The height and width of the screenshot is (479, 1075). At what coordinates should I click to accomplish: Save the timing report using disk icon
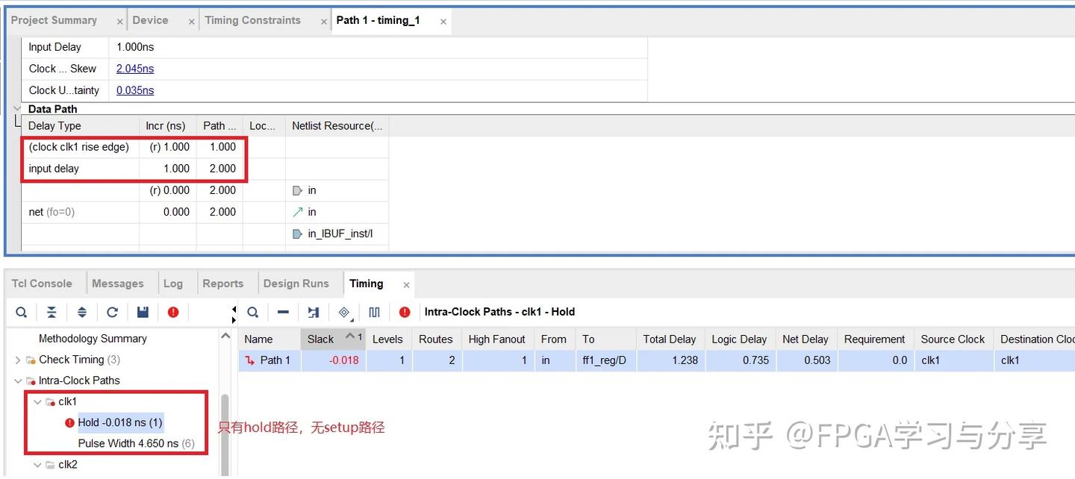coord(143,312)
